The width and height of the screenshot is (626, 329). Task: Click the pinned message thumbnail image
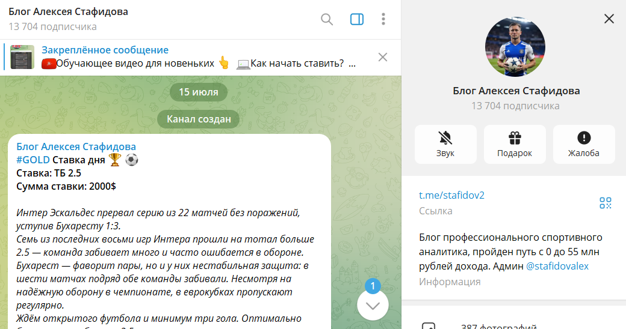tap(22, 57)
